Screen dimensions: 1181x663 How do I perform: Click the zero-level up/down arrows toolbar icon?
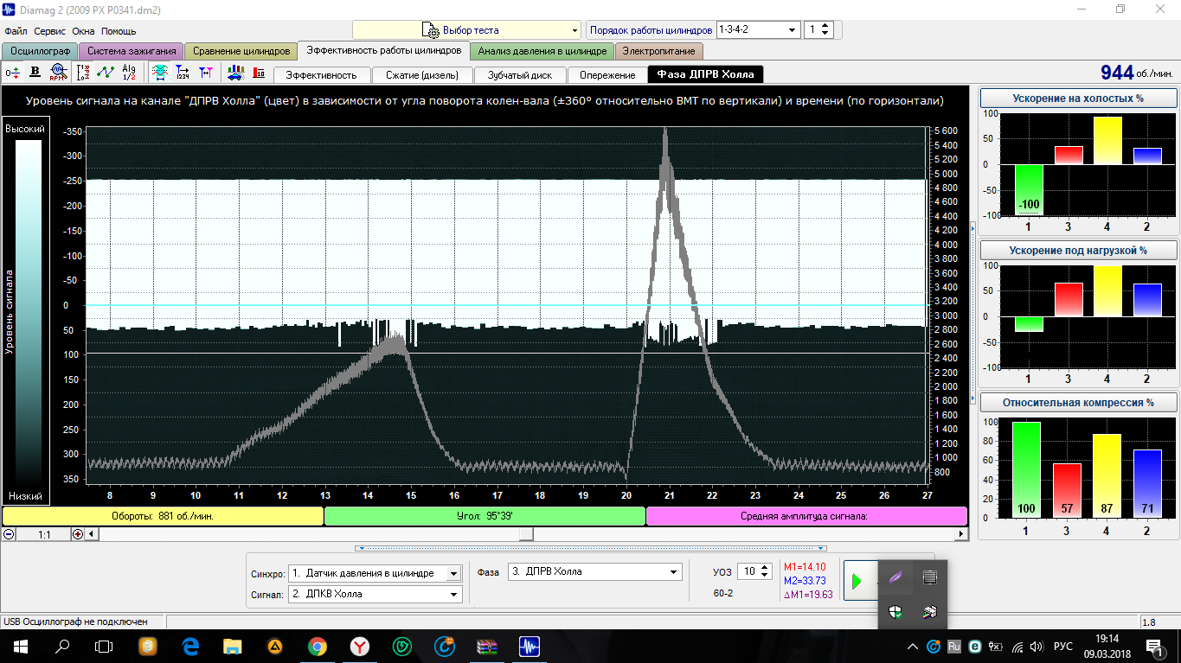12,73
